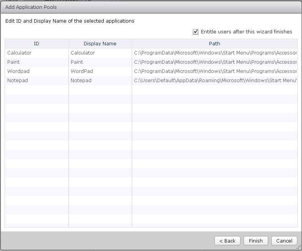Go back with the < Back button
The width and height of the screenshot is (302, 251).
[x=227, y=241]
